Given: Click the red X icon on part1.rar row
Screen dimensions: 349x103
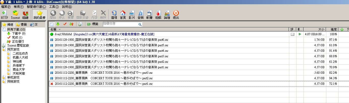Looking at the screenshot, I should [52, 84].
